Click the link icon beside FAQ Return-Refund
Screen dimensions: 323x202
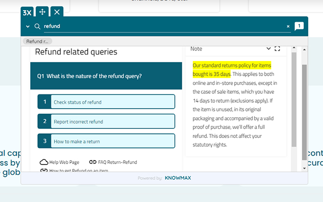pyautogui.click(x=92, y=162)
